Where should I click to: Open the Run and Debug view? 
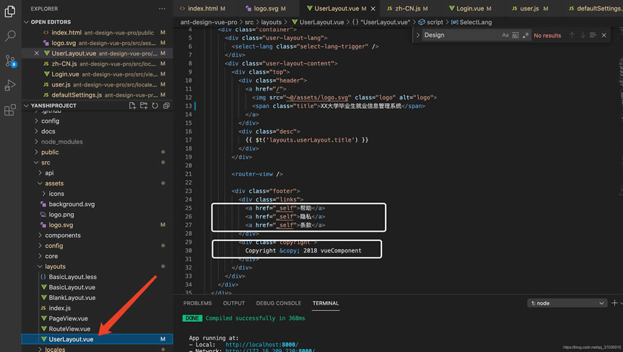[x=10, y=85]
